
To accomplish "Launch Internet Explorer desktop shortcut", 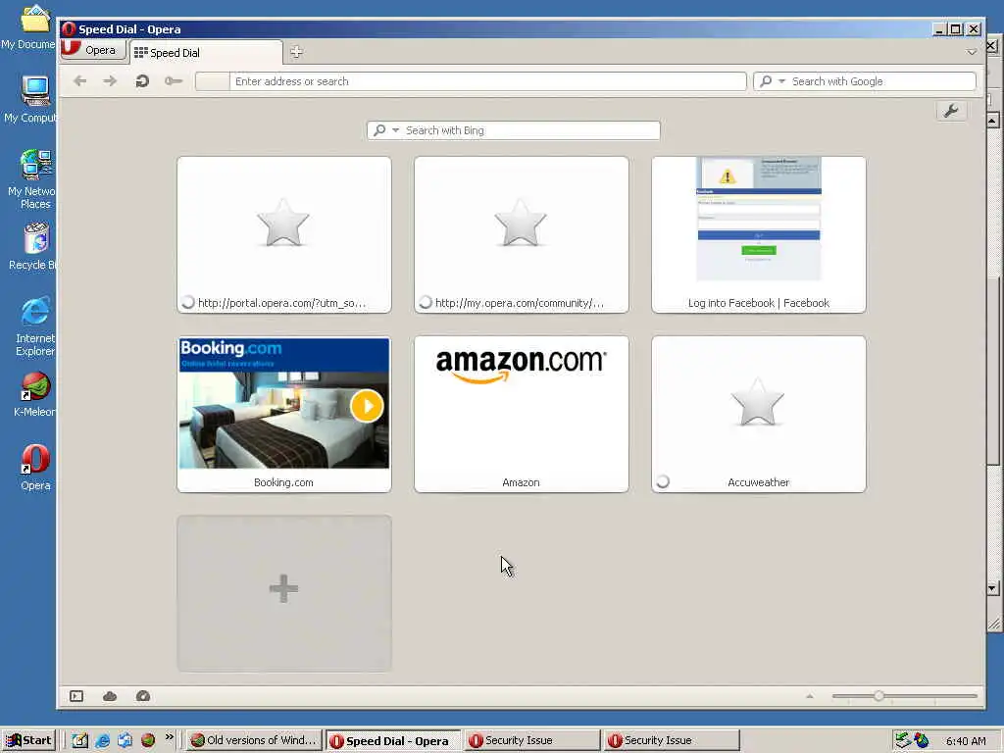I will coord(34,326).
